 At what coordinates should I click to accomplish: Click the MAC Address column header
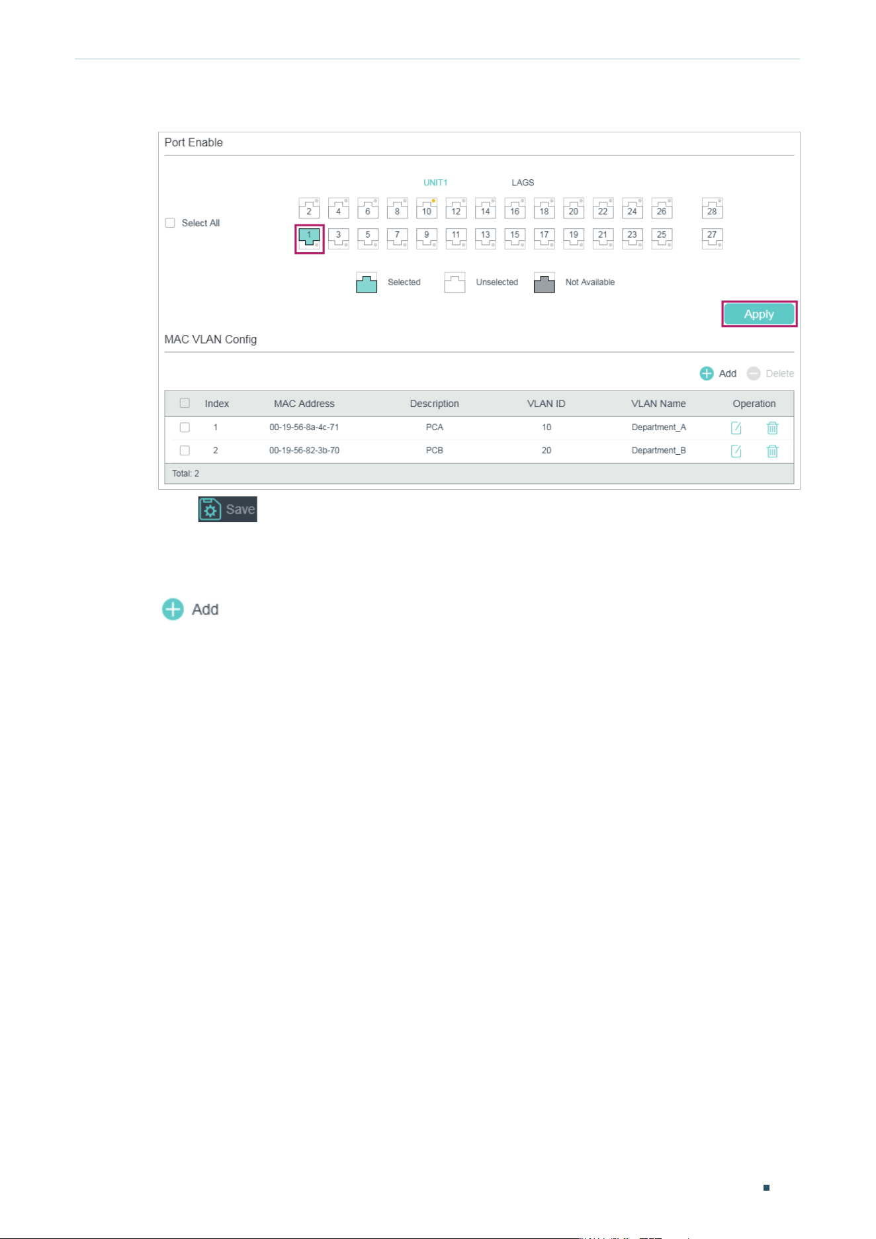tap(304, 404)
